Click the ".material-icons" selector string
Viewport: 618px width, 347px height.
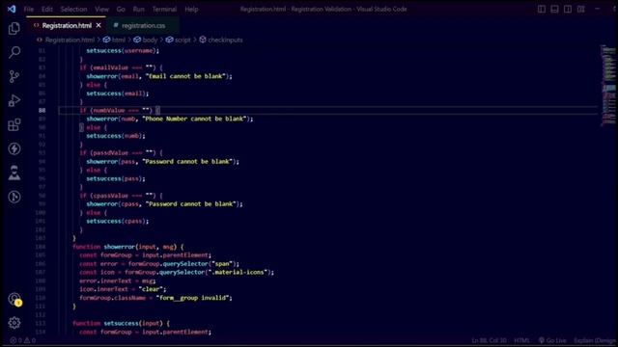tap(239, 272)
